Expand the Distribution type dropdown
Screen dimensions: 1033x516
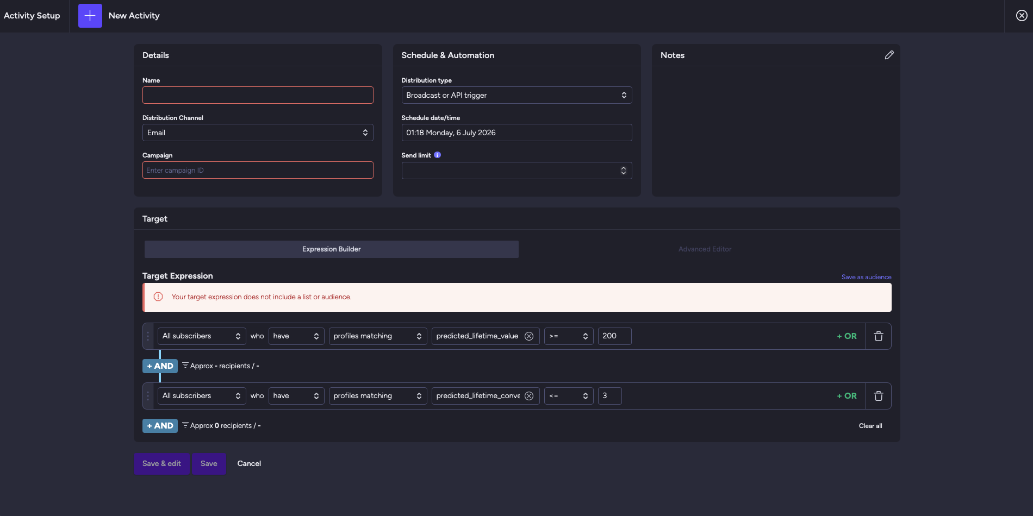(516, 95)
